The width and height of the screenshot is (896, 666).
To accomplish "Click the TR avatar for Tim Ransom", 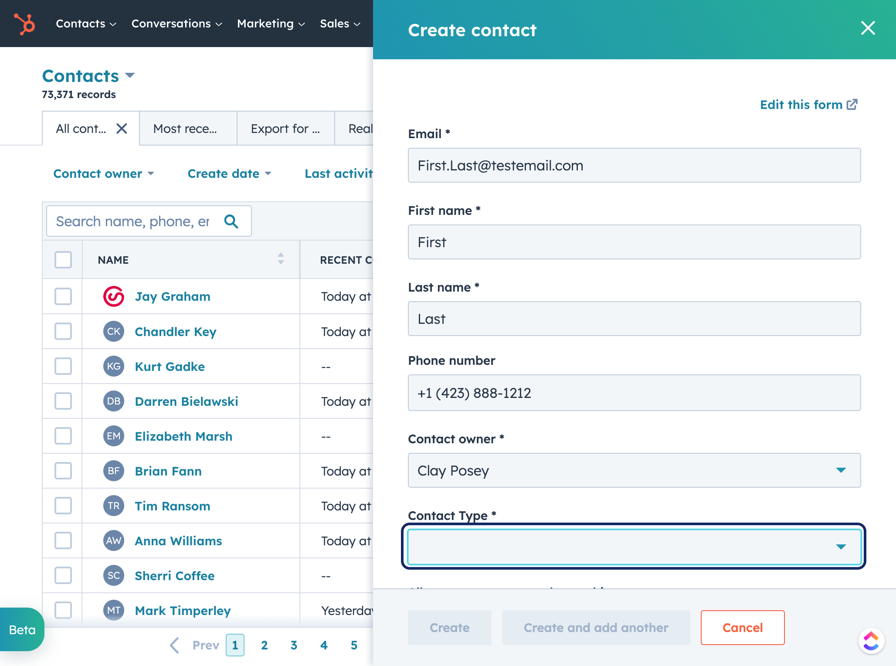I will (114, 506).
